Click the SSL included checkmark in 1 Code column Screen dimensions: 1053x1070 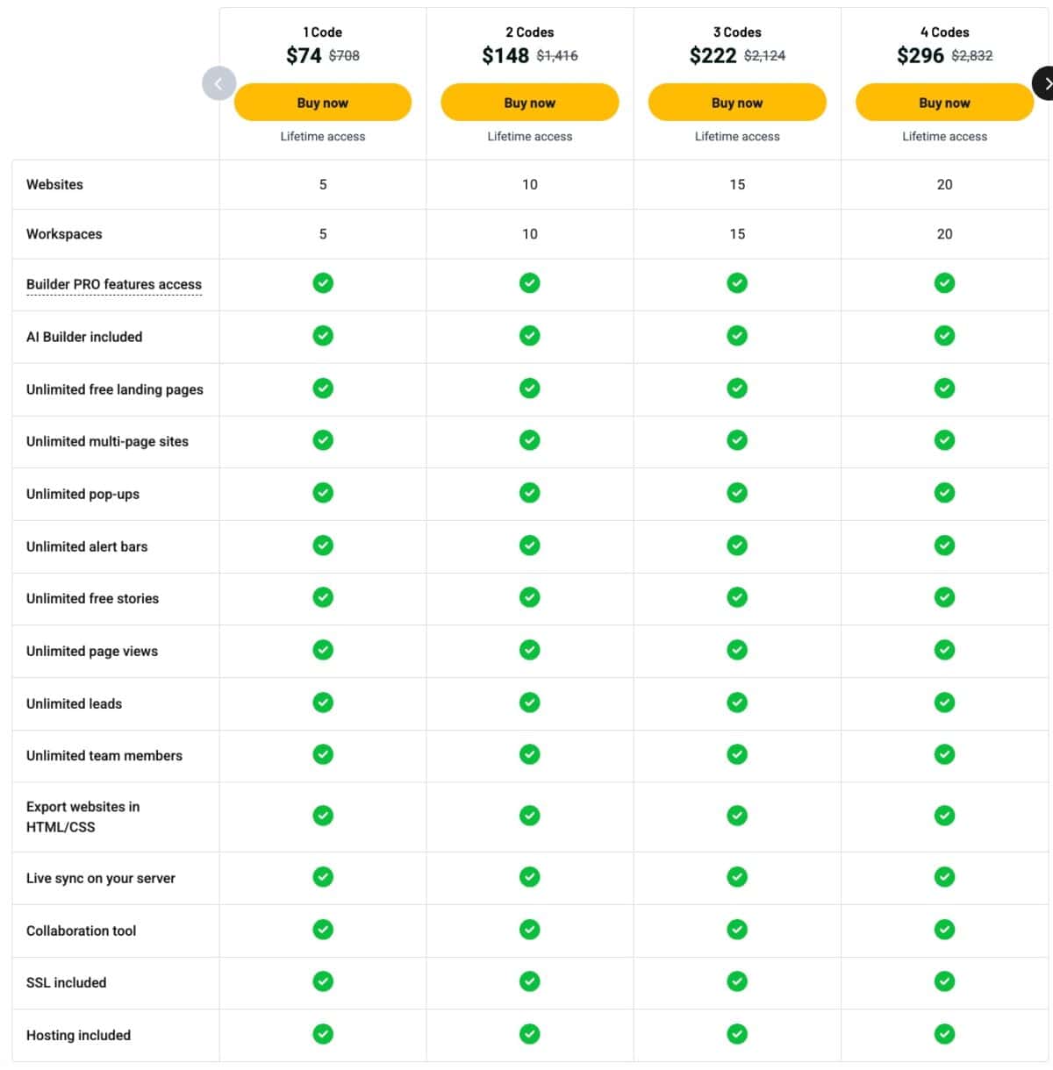323,982
